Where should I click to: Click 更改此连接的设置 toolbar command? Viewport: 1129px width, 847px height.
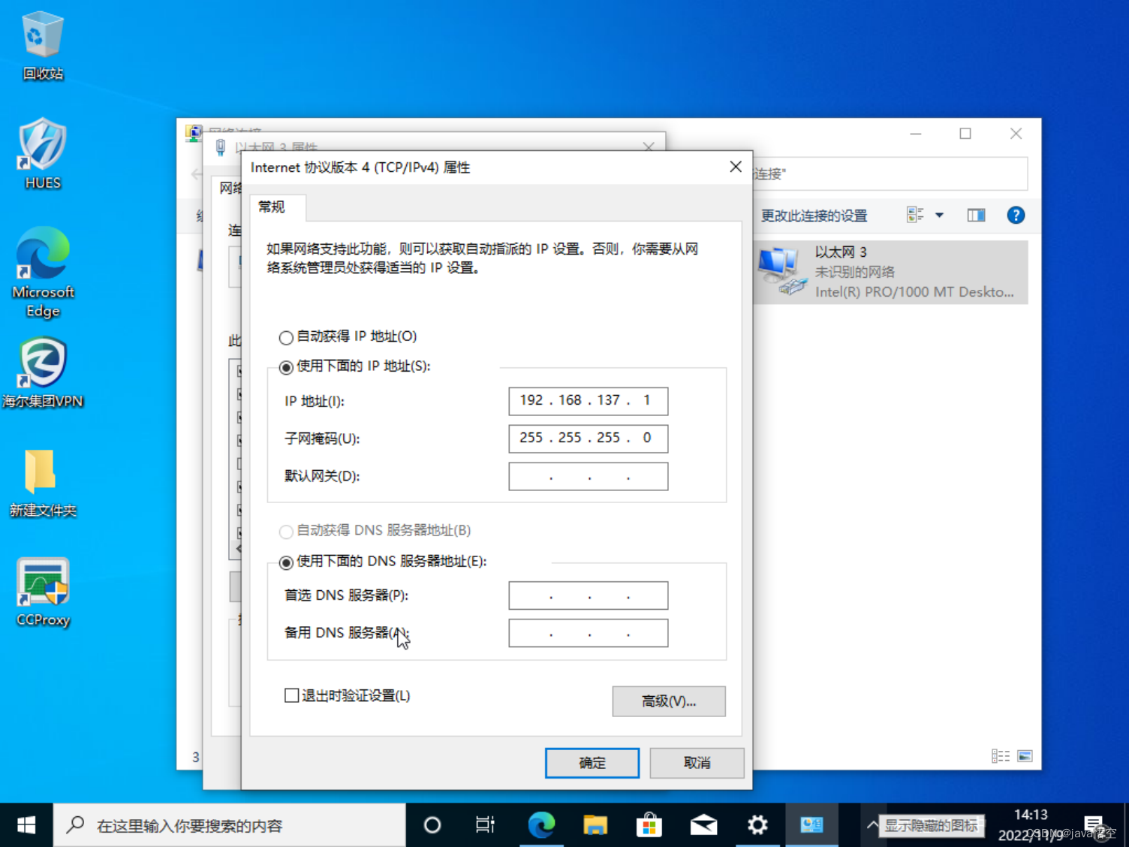814,216
